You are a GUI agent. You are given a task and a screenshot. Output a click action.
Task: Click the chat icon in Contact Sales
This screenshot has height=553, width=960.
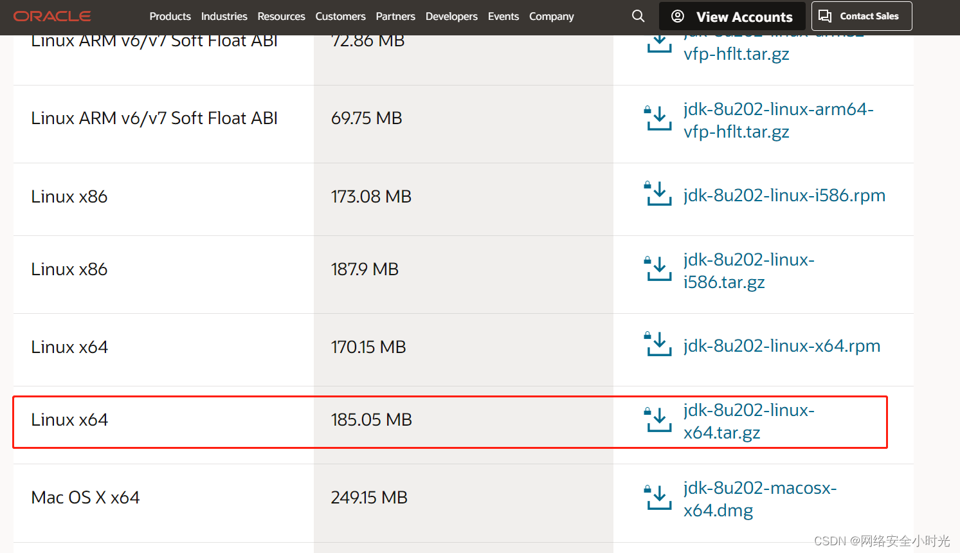coord(825,16)
